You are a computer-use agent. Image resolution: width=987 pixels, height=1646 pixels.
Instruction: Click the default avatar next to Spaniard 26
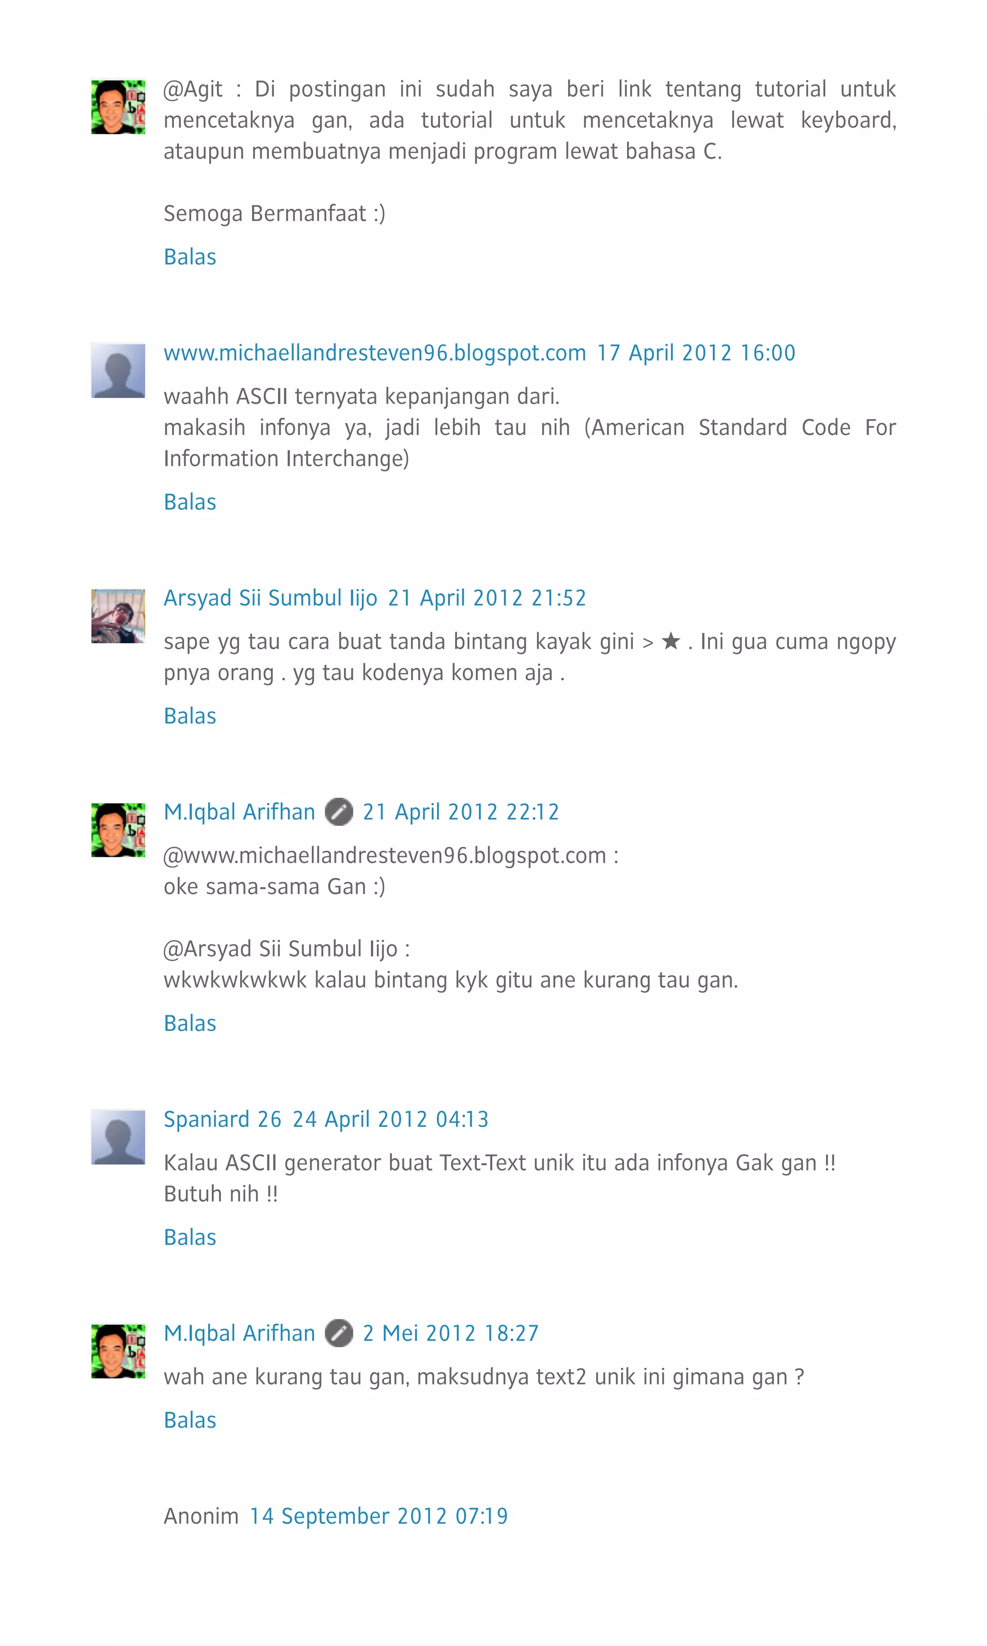118,1137
